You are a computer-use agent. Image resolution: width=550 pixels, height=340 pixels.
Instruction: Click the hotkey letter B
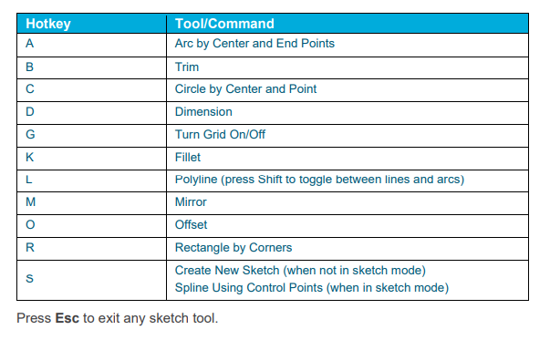coord(30,67)
